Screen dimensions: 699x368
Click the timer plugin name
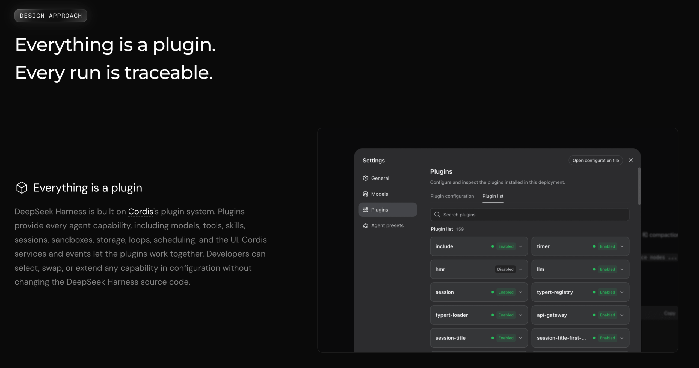pyautogui.click(x=543, y=246)
